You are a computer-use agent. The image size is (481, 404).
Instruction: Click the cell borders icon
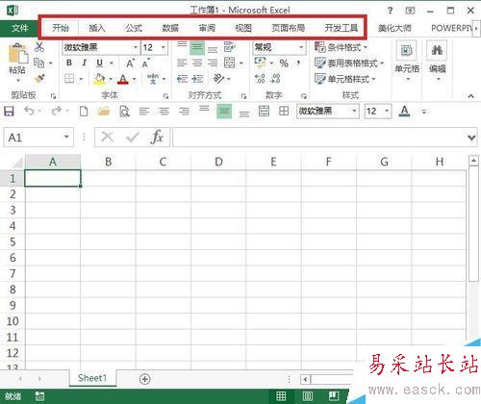pos(69,79)
